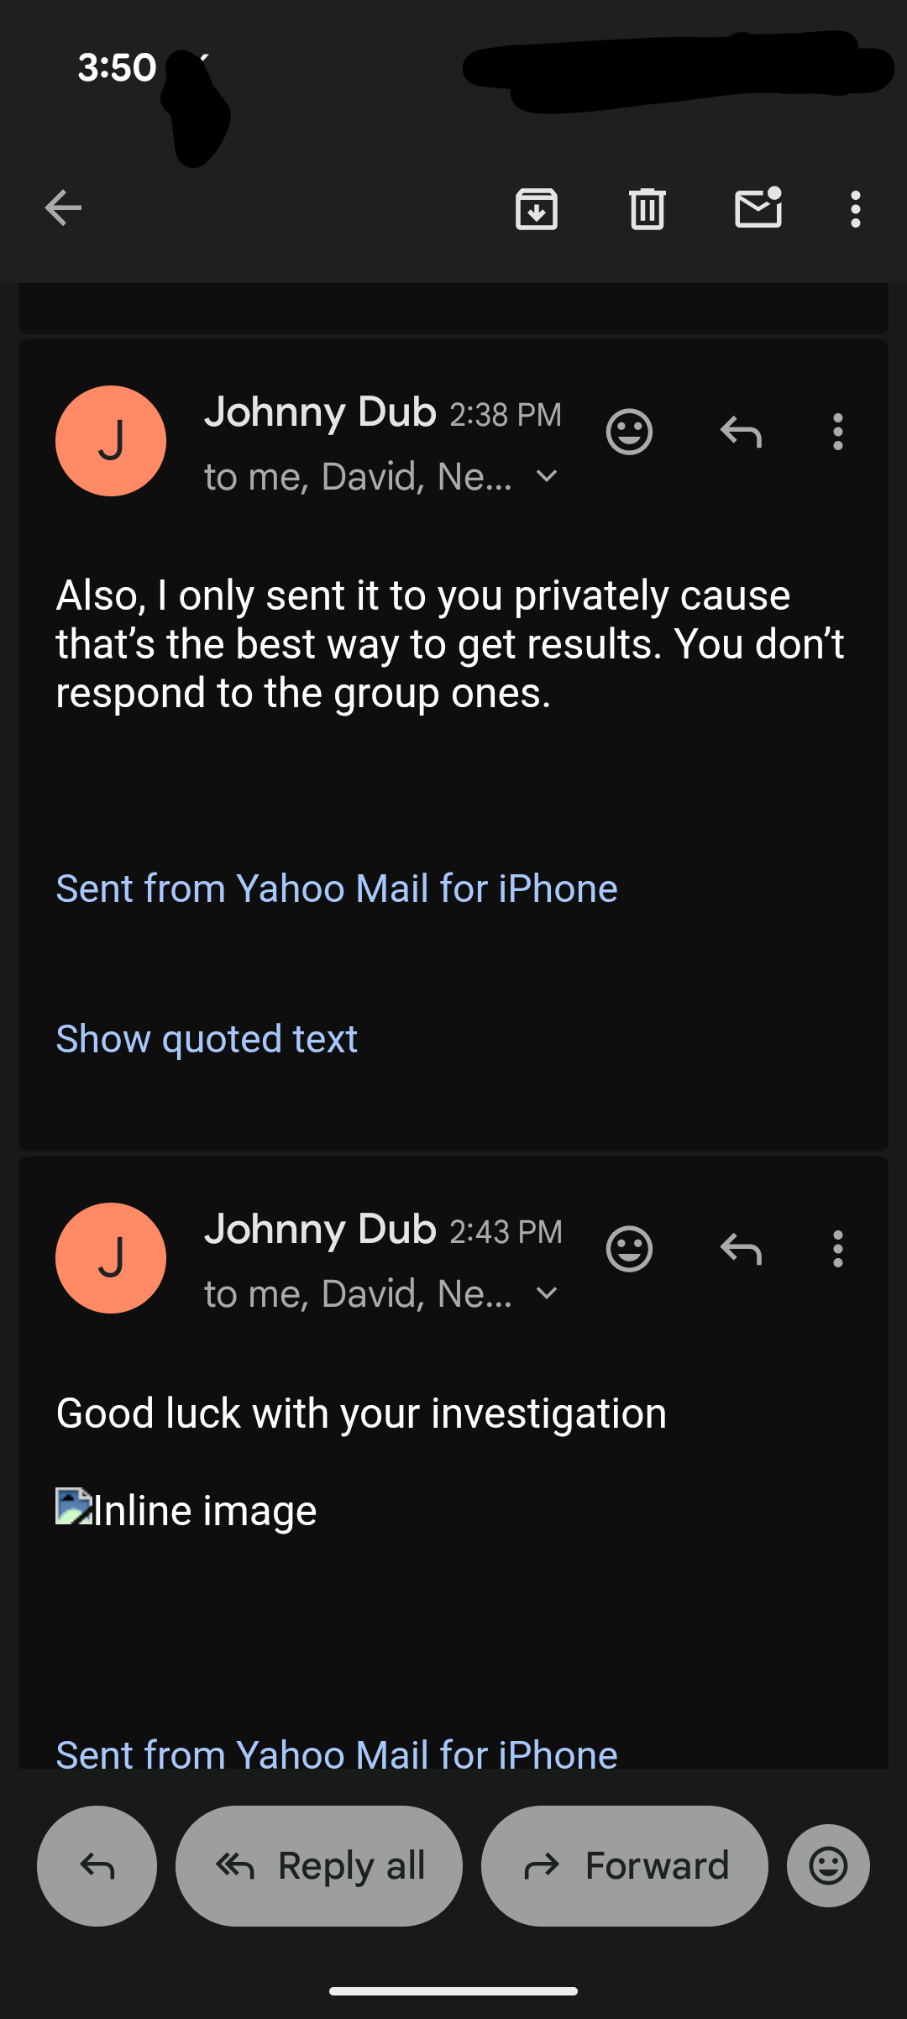Add emoji reaction to 2:43 PM message

click(x=629, y=1249)
